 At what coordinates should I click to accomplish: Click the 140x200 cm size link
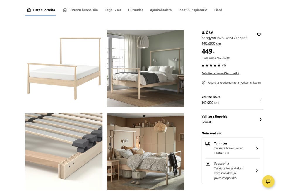click(211, 44)
